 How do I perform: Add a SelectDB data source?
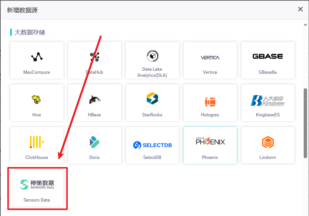[152, 145]
